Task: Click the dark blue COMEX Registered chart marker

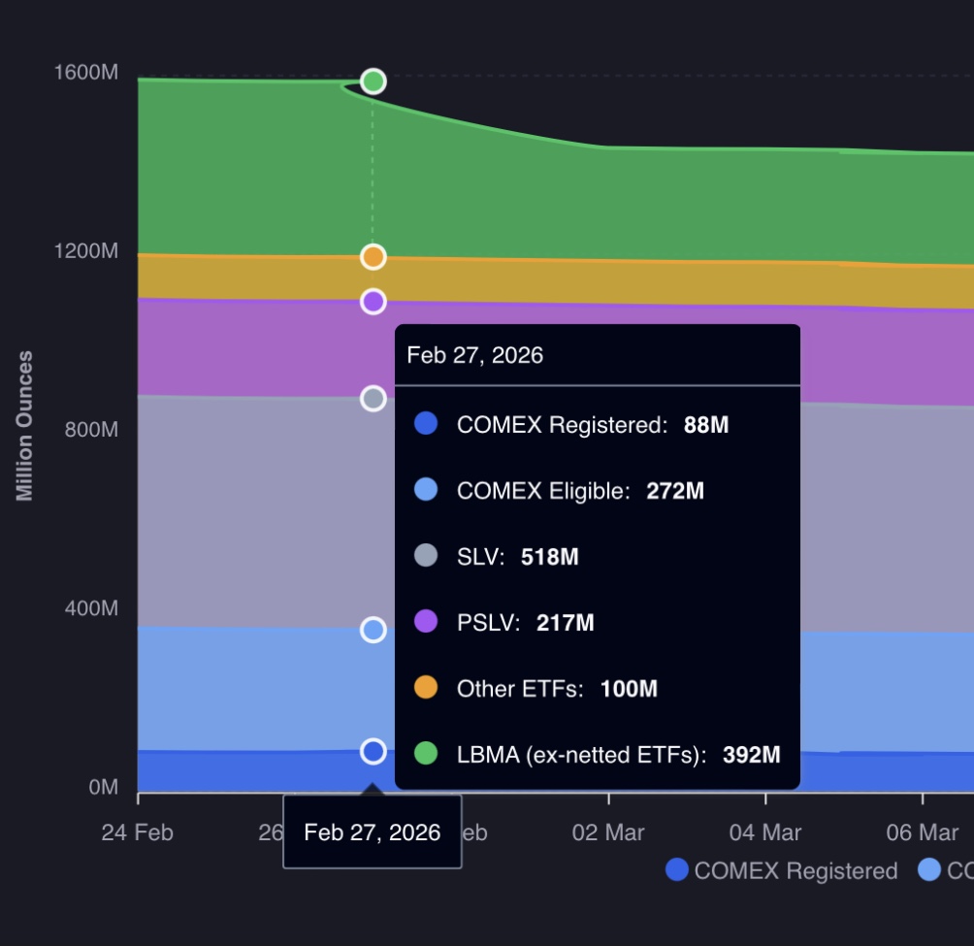Action: tap(373, 752)
